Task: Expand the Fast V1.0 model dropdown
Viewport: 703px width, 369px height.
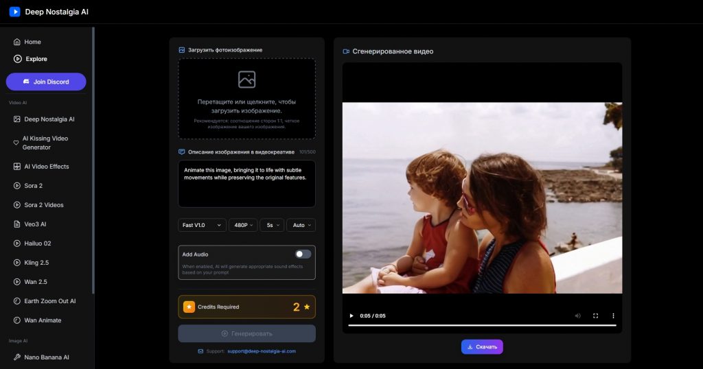Action: pyautogui.click(x=202, y=225)
